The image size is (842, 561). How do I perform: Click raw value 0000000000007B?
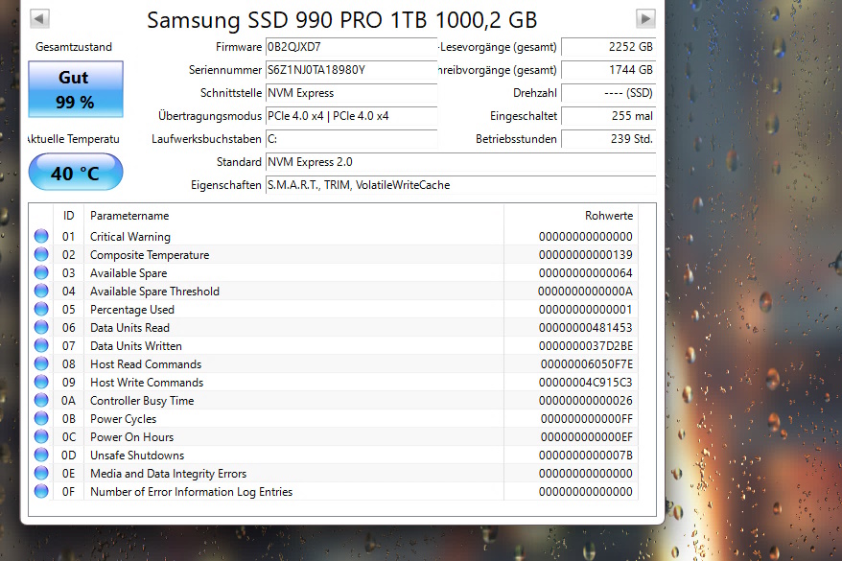586,456
